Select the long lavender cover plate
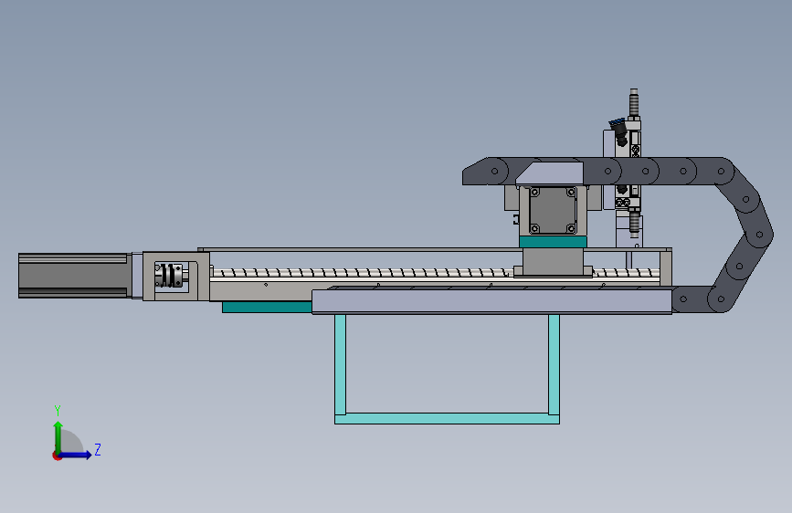 click(492, 301)
